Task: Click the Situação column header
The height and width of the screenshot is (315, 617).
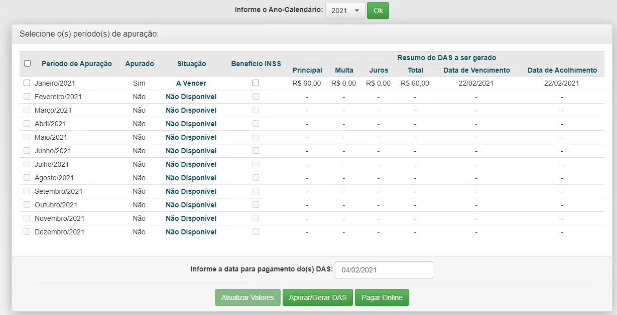Action: [191, 64]
